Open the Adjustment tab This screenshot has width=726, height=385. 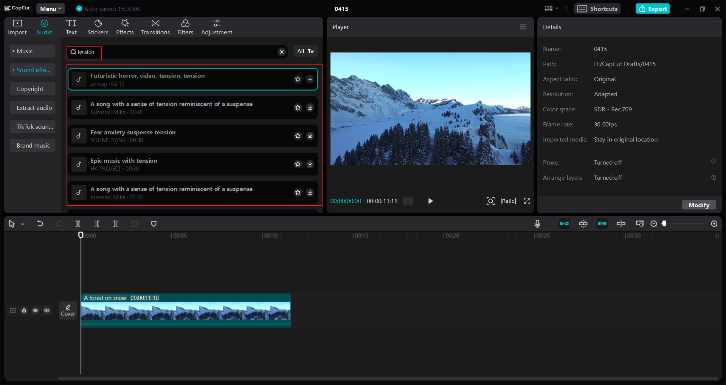click(217, 28)
